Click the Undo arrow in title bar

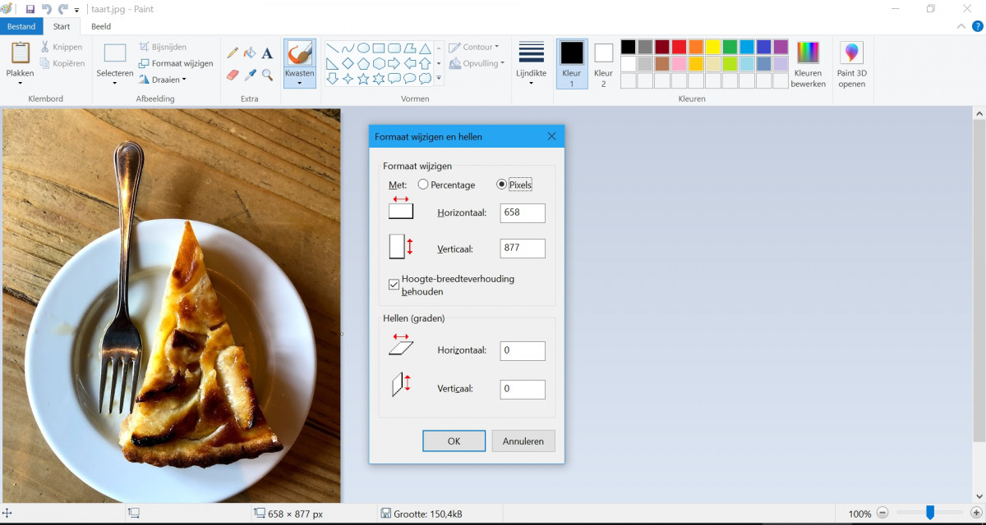(x=47, y=9)
